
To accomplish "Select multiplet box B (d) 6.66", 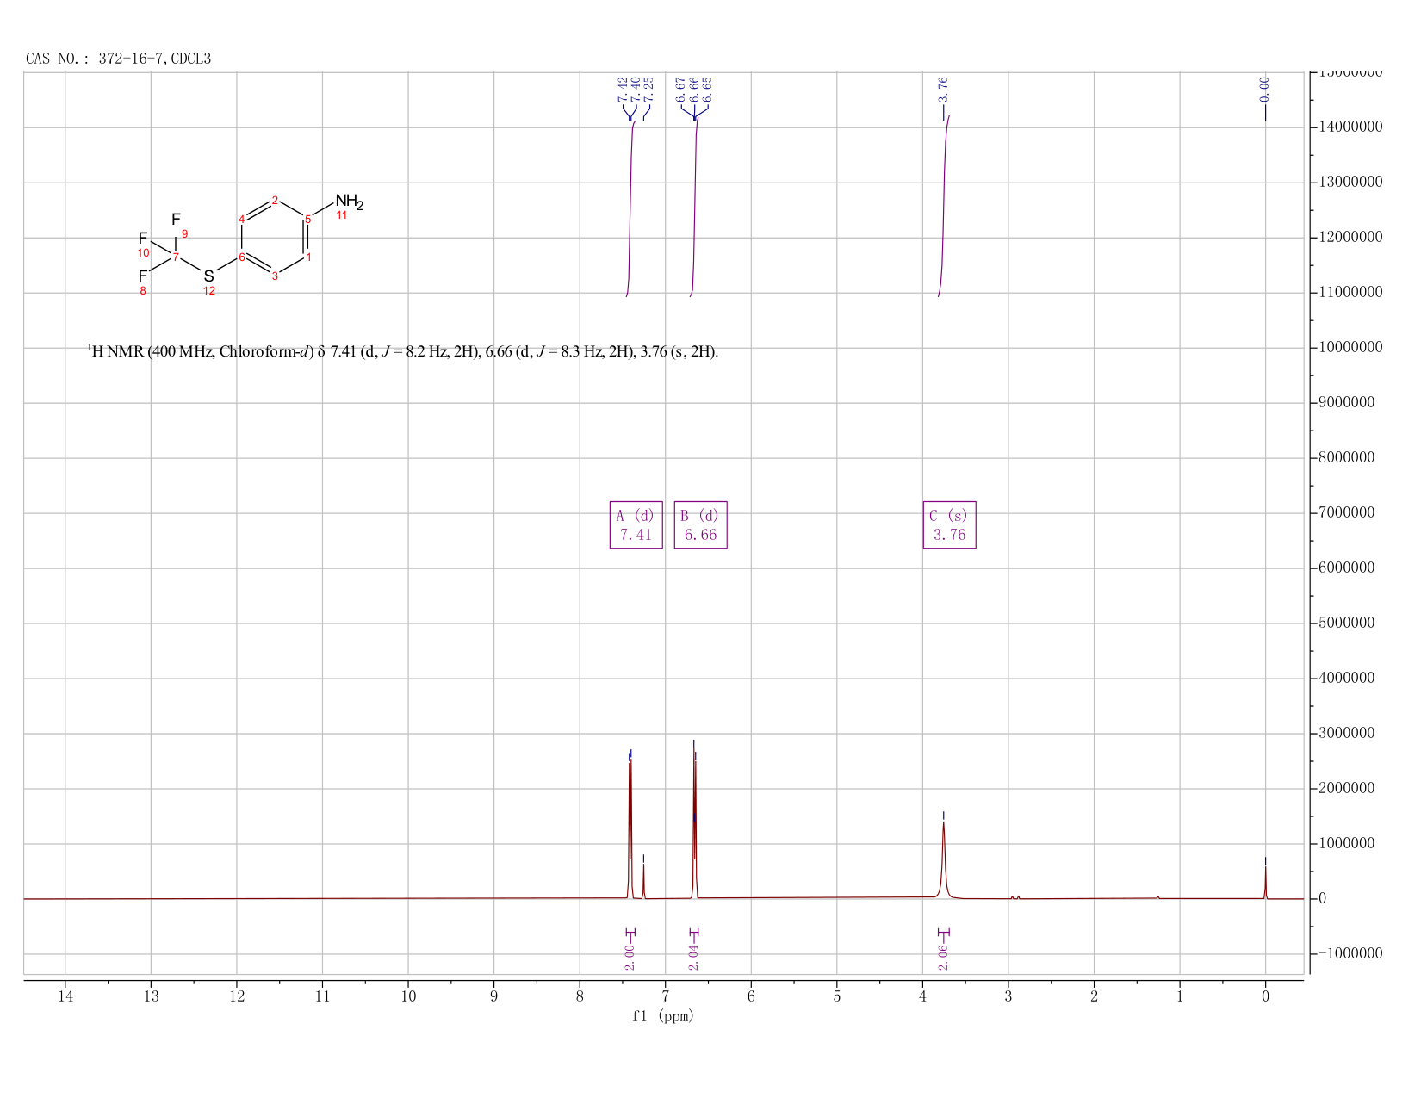I will (700, 524).
